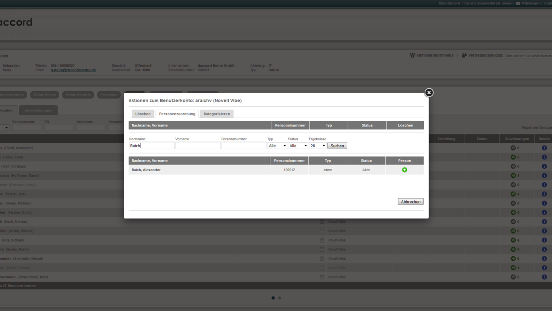Select the Personenzuordnung tab

point(177,114)
